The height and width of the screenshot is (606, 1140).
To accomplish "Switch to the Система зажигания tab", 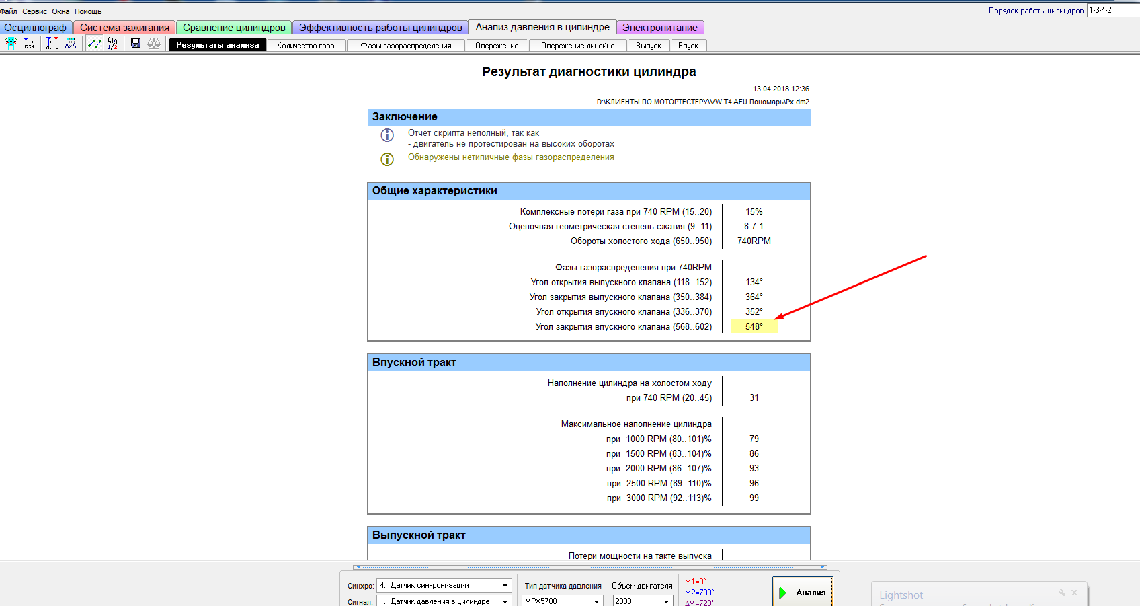I will click(124, 28).
